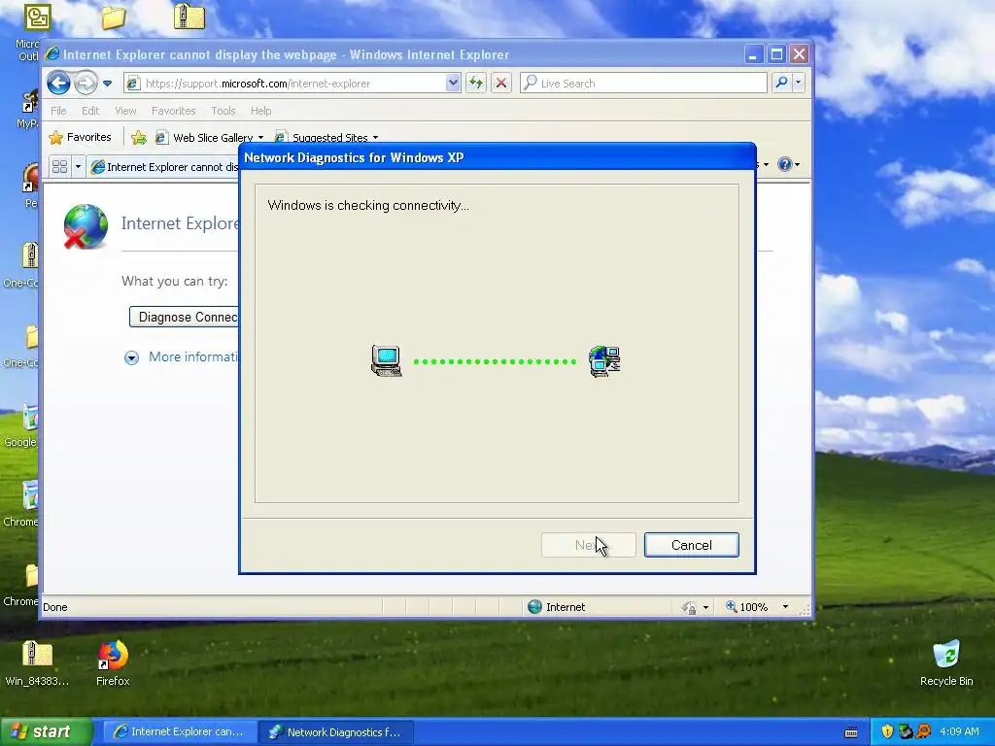Click the Next button in Network Diagnostics
Image resolution: width=995 pixels, height=746 pixels.
(588, 545)
